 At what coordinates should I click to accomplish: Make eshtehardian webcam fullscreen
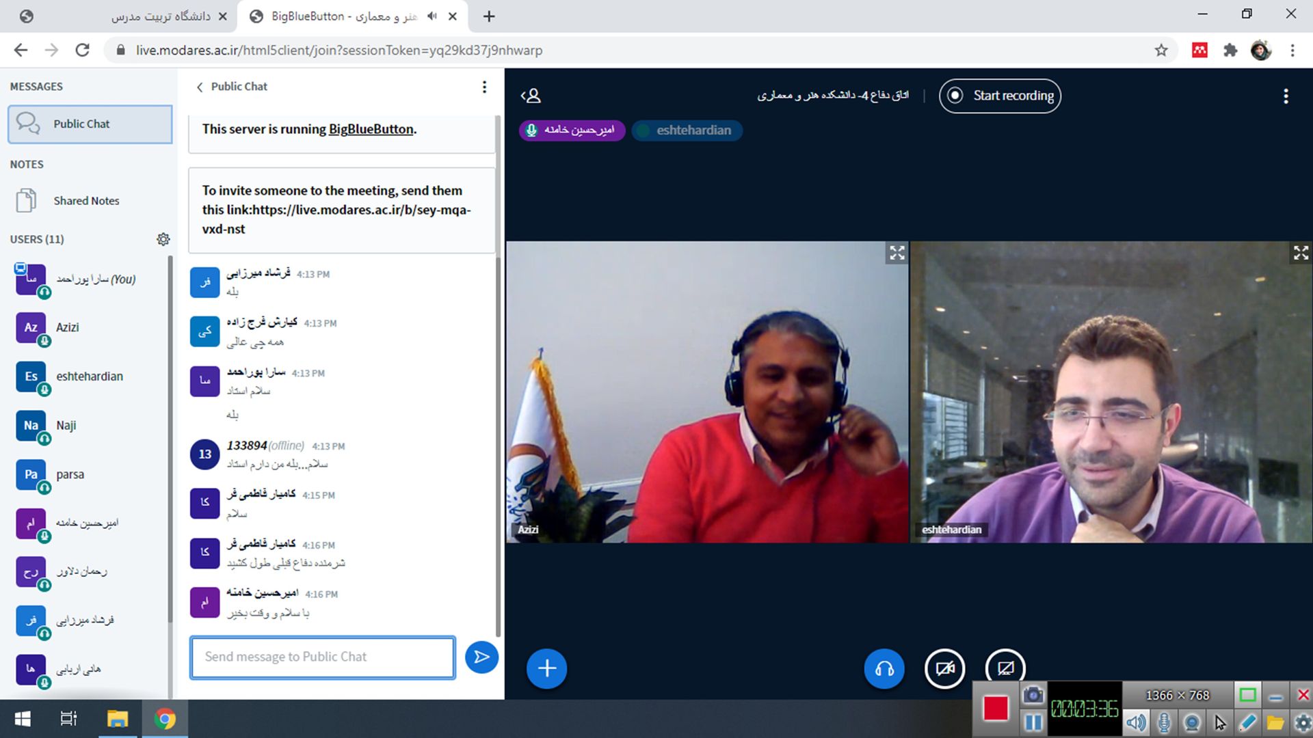1300,254
